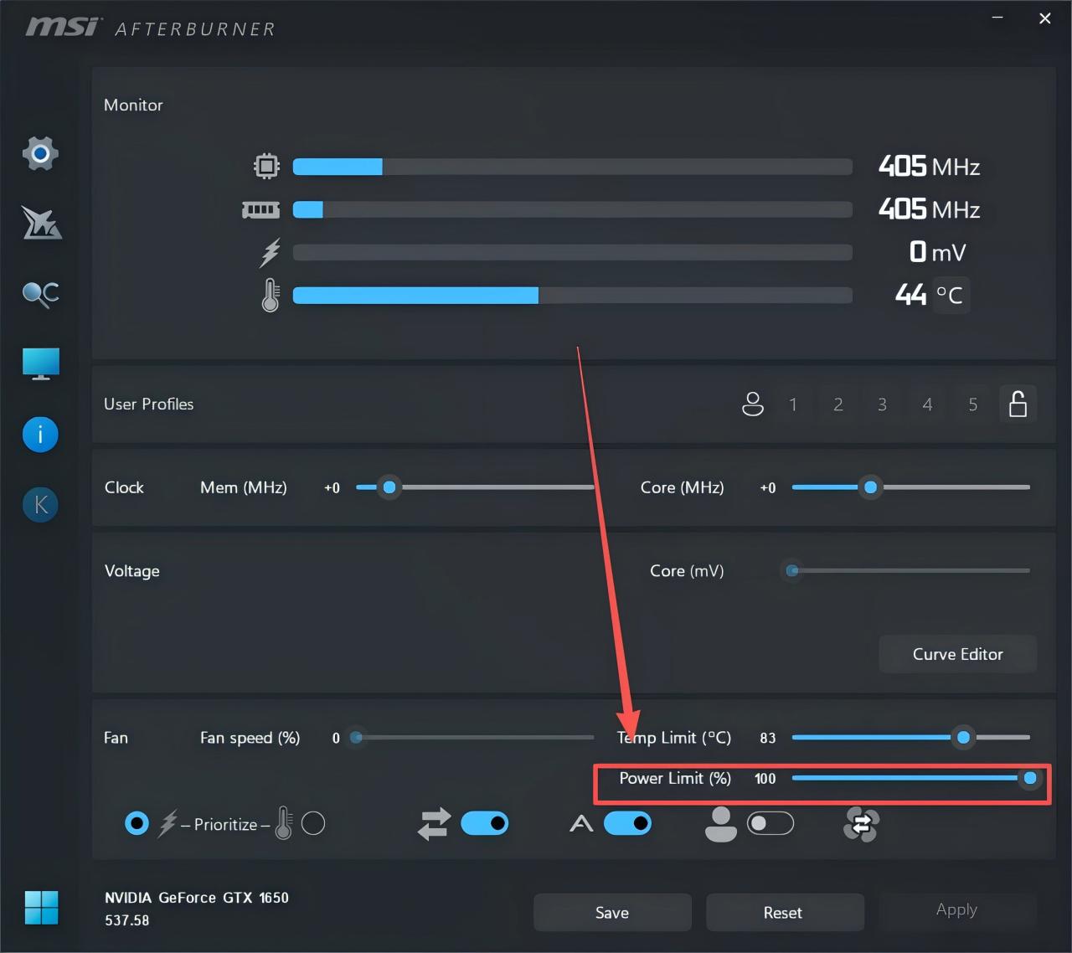Screen dimensions: 1072x953
Task: Open the OC scanner magnifier icon
Action: pyautogui.click(x=40, y=294)
